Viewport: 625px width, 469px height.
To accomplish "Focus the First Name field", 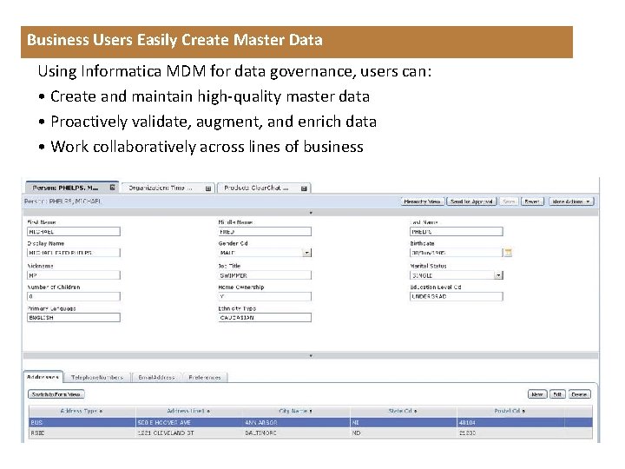I will tap(74, 232).
